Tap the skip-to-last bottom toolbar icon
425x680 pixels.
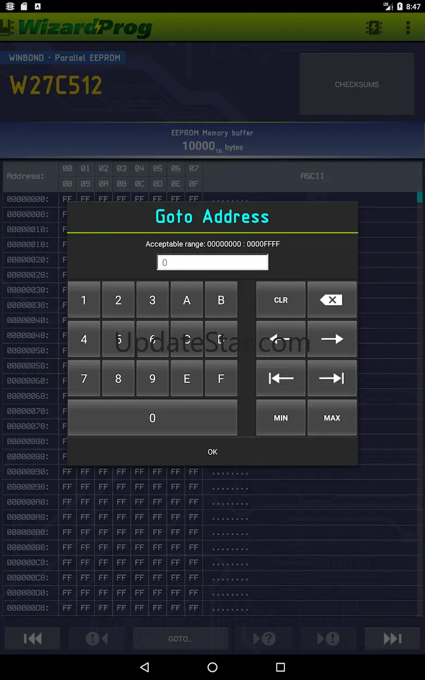(392, 639)
